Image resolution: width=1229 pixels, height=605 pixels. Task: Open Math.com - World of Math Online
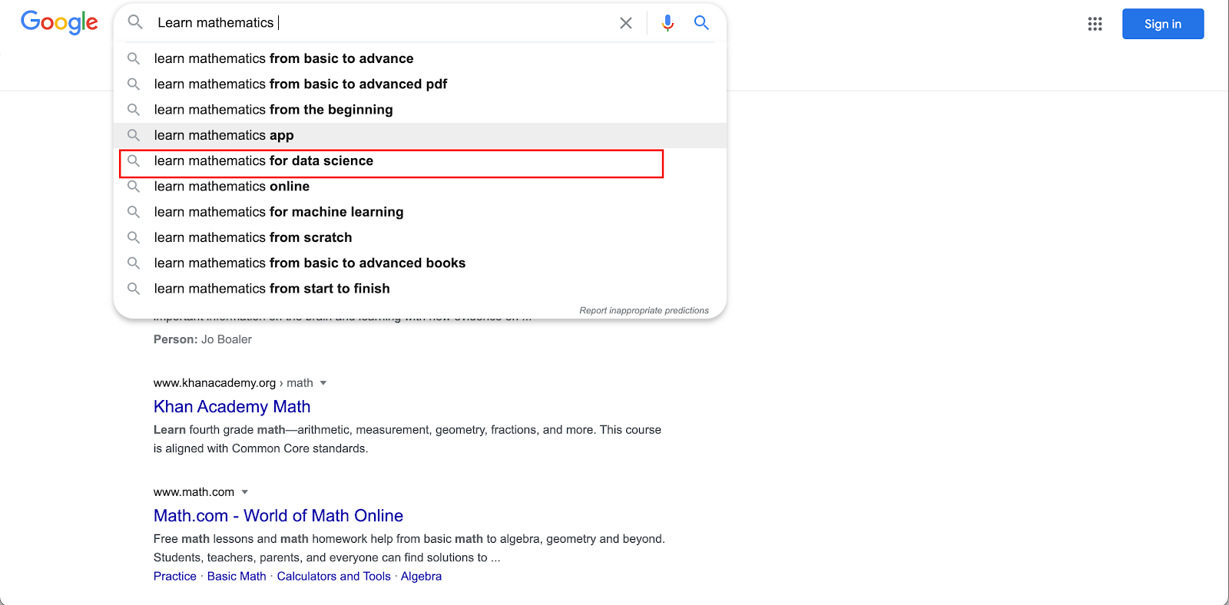coord(278,516)
